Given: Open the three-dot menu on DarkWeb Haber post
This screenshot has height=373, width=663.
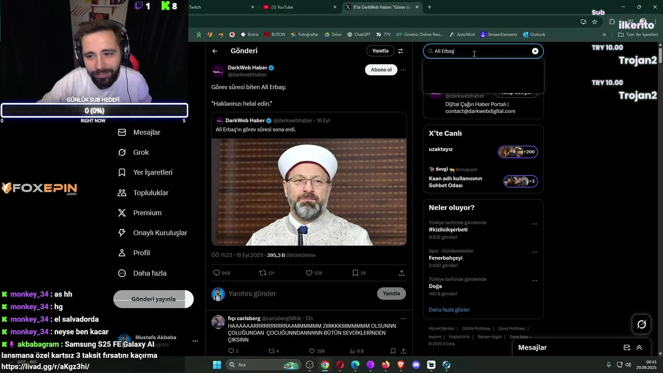Looking at the screenshot, I should pyautogui.click(x=403, y=70).
